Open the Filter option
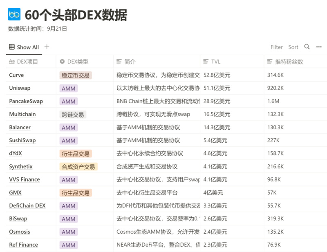 tap(277, 47)
